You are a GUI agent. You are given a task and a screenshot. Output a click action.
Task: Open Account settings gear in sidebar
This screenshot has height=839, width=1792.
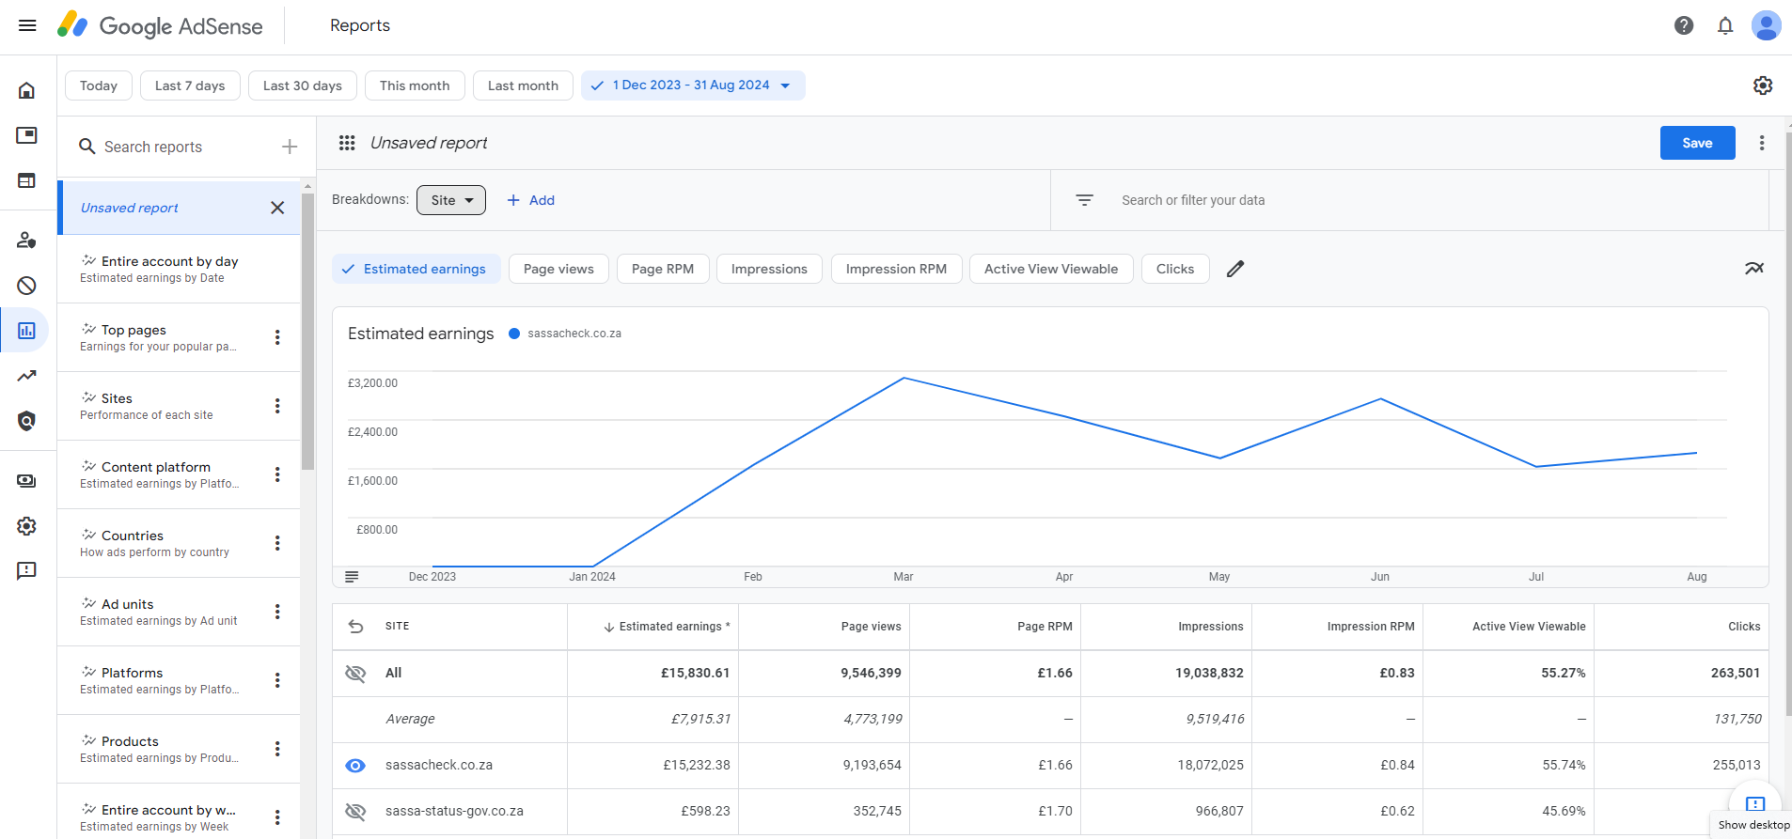[x=26, y=526]
